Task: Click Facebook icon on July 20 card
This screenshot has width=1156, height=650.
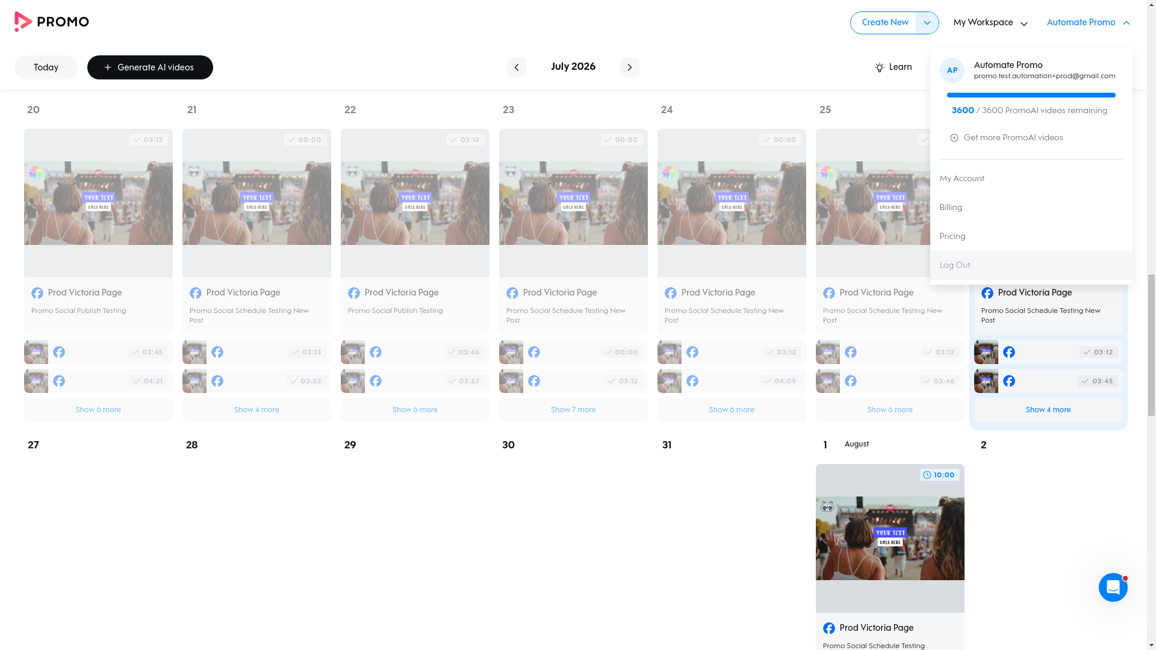Action: pos(37,293)
